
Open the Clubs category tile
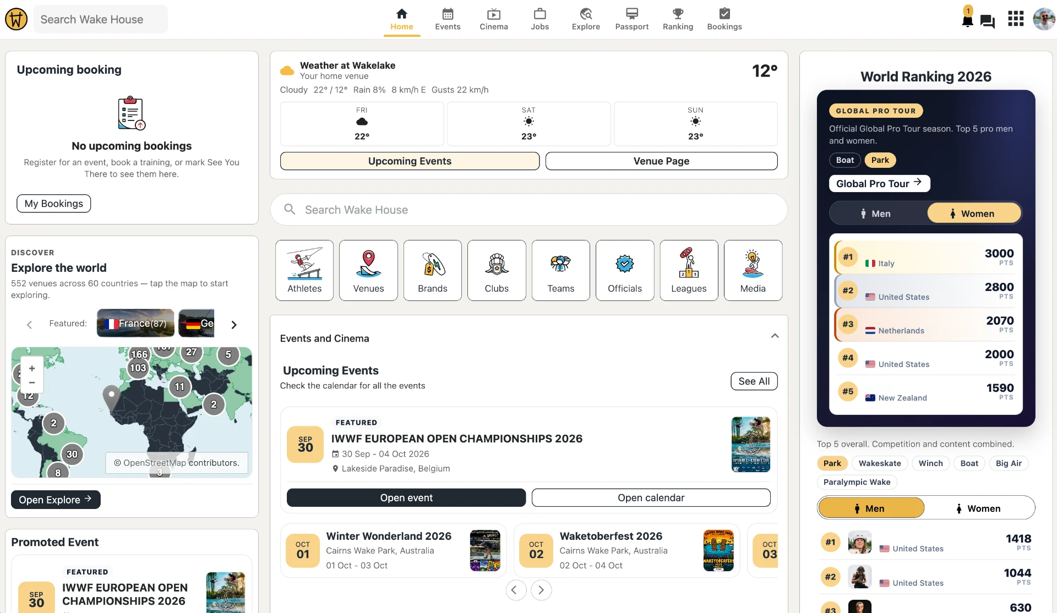click(x=497, y=270)
